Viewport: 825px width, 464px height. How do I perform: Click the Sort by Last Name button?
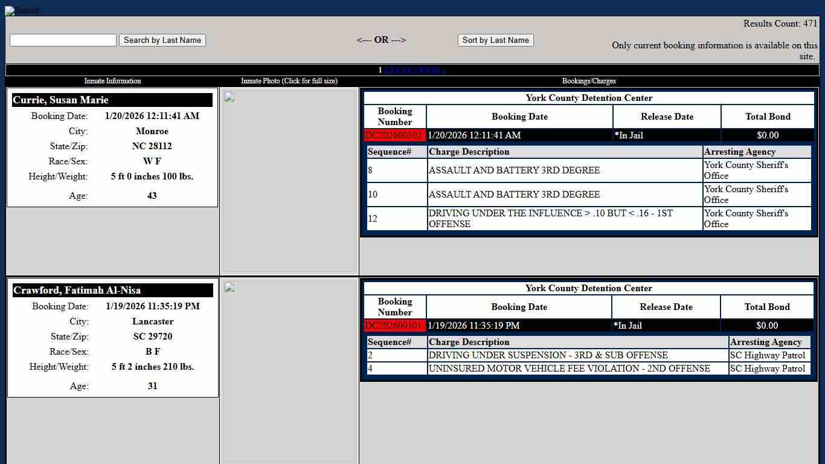coord(495,40)
